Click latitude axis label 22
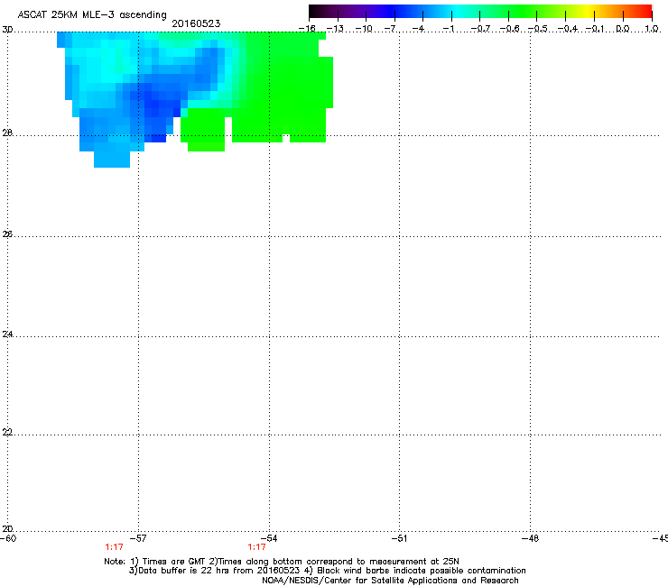Viewport: 668px width, 586px height. click(7, 433)
